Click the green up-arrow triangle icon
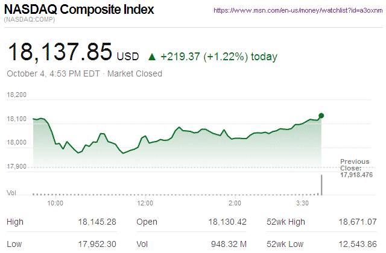 point(152,57)
